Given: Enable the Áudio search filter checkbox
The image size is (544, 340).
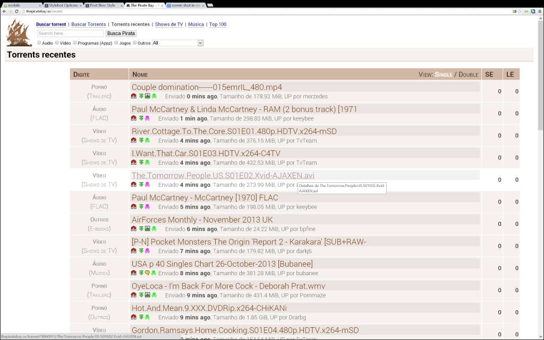Looking at the screenshot, I should tap(39, 42).
